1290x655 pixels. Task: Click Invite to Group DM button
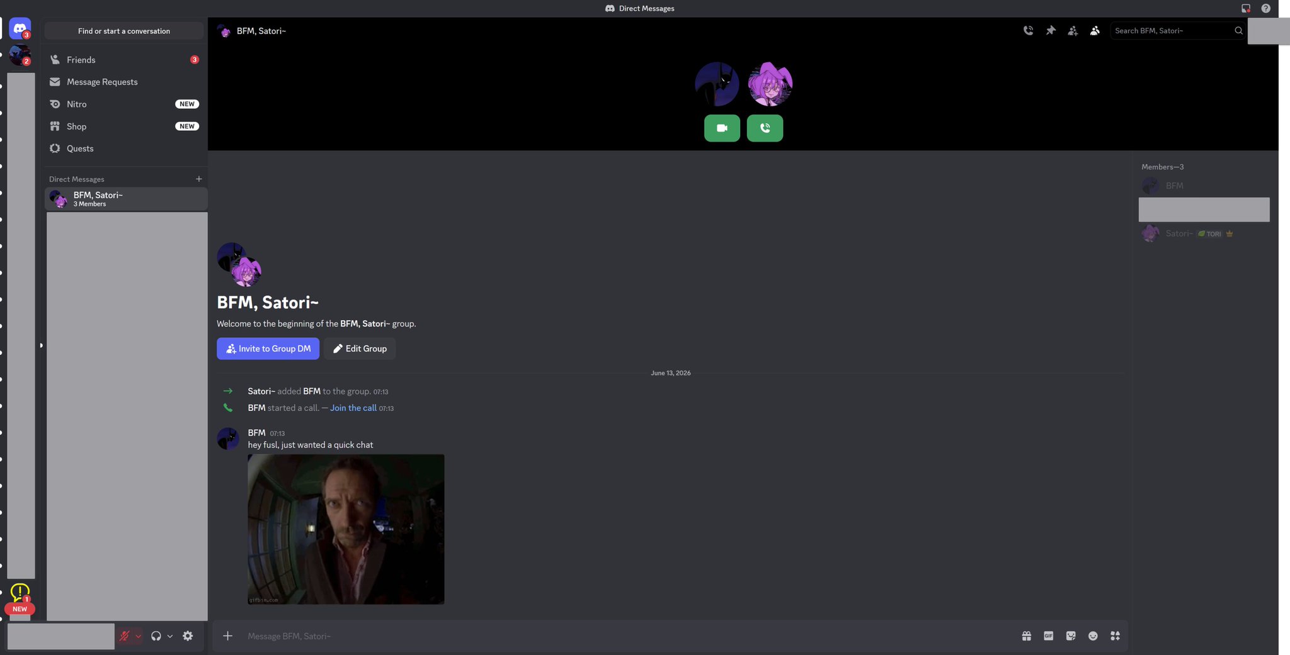pyautogui.click(x=268, y=349)
